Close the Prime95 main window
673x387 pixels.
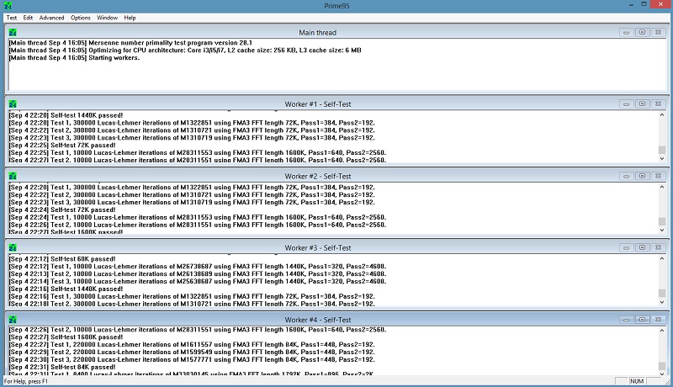(x=660, y=4)
